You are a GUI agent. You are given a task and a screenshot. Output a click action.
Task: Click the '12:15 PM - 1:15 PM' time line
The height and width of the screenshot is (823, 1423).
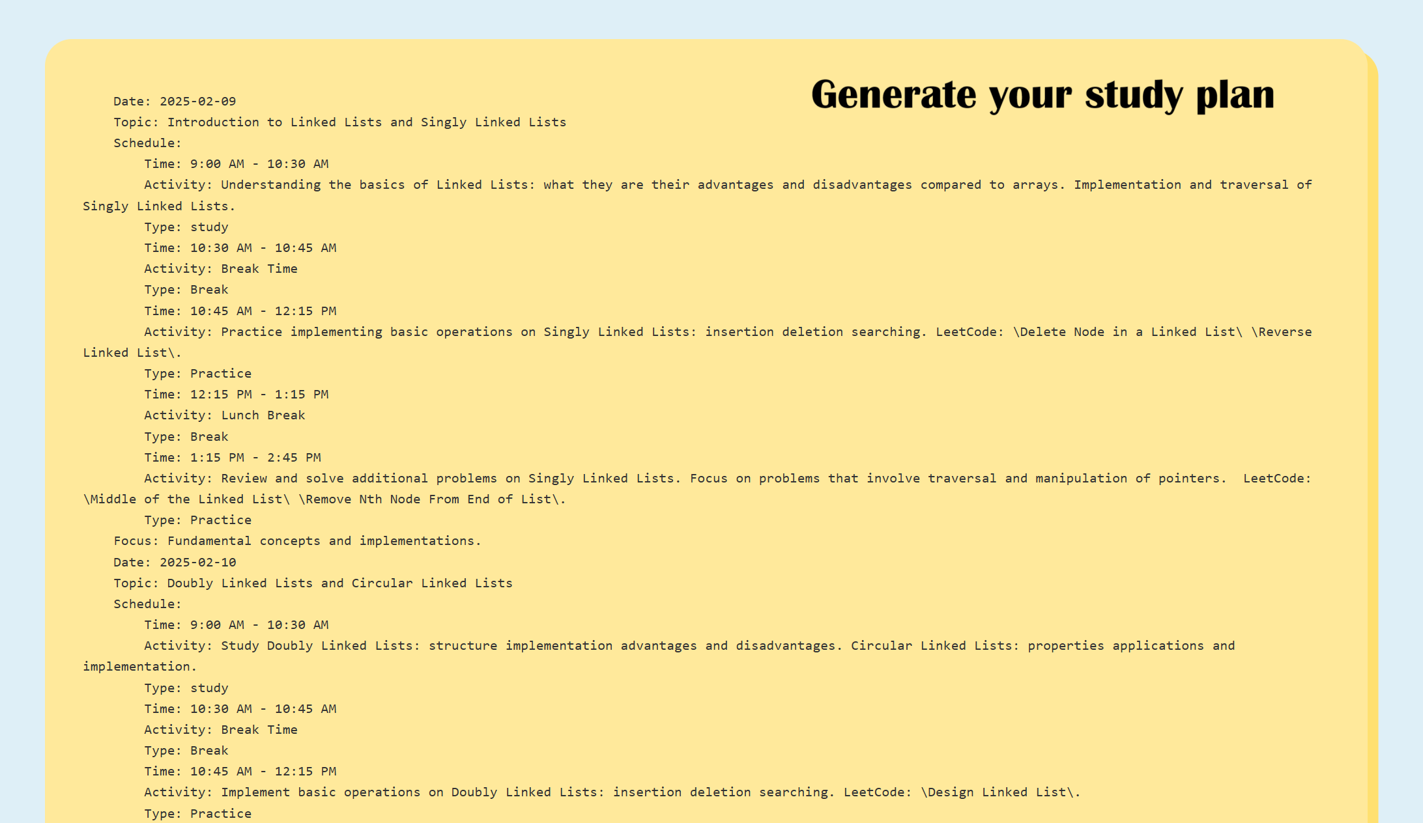pyautogui.click(x=236, y=395)
